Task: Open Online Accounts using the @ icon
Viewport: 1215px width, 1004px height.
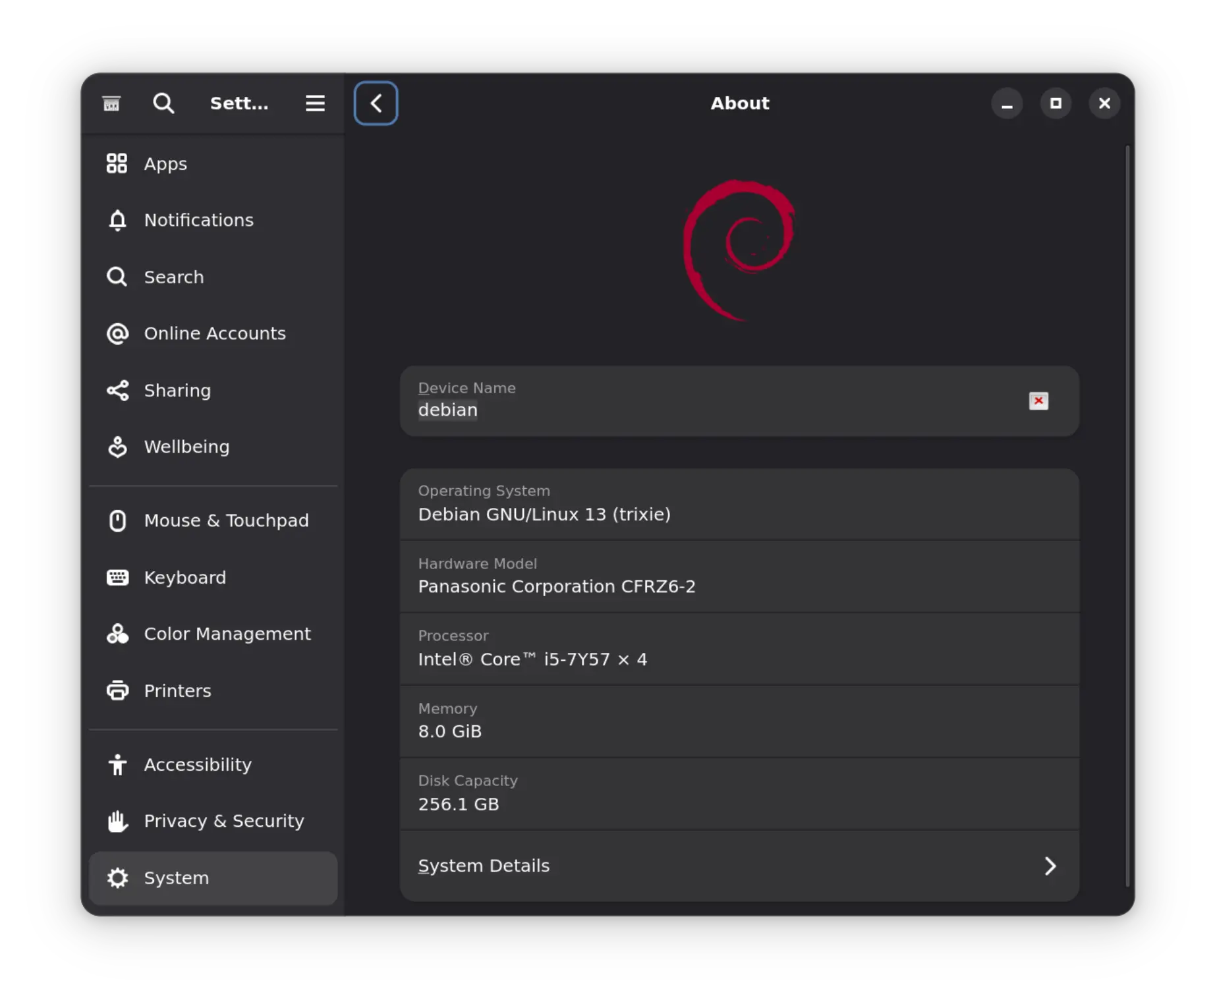Action: click(x=117, y=333)
